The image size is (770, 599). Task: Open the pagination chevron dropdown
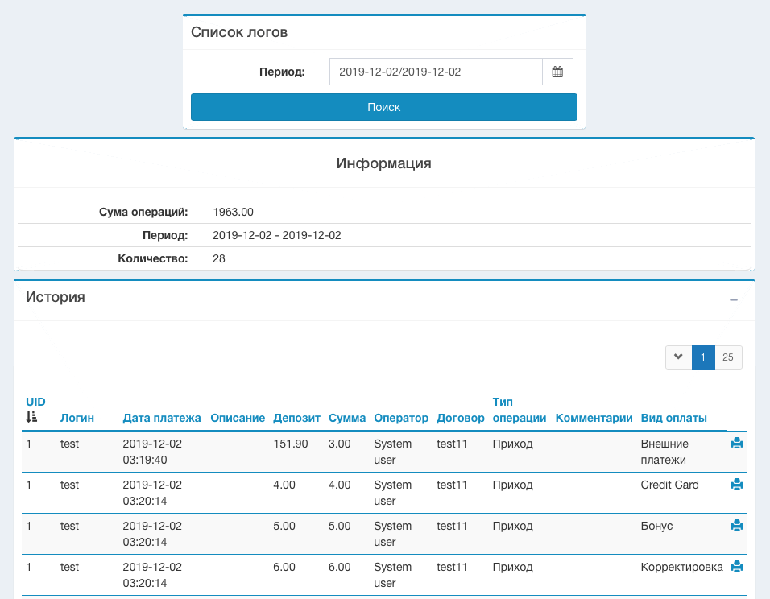[x=678, y=357]
